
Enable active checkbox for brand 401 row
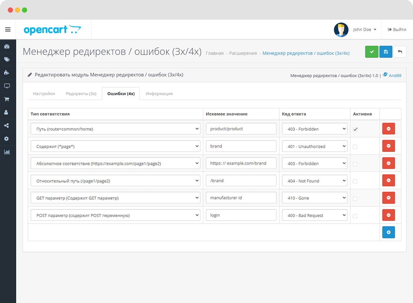pyautogui.click(x=355, y=147)
